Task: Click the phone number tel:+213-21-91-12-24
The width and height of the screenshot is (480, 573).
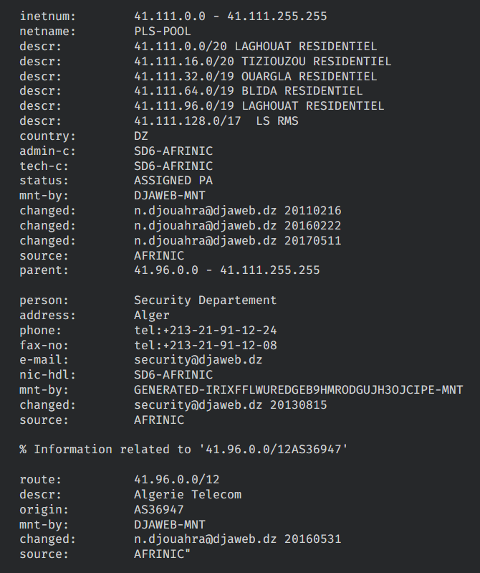Action: (x=205, y=330)
